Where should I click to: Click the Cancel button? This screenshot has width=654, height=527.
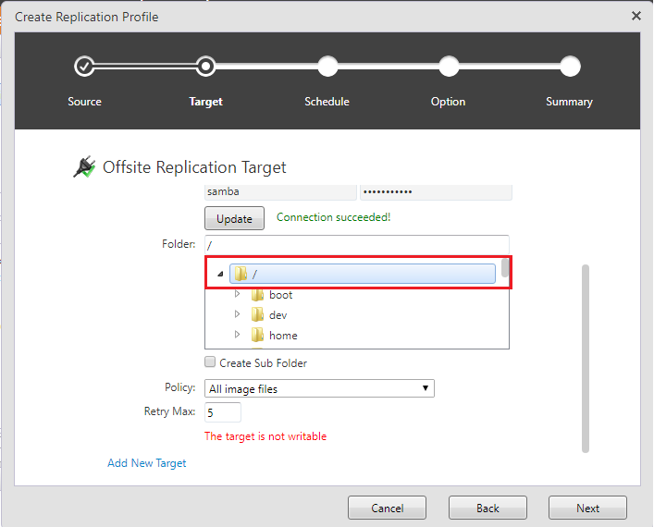387,508
